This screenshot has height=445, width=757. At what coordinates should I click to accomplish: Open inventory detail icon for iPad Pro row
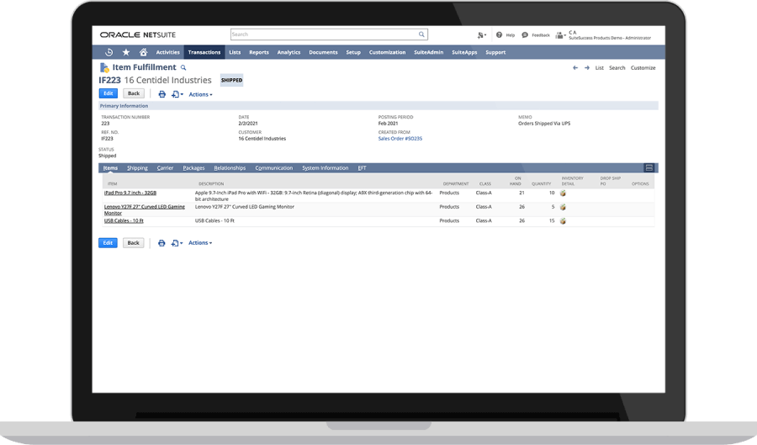[563, 193]
